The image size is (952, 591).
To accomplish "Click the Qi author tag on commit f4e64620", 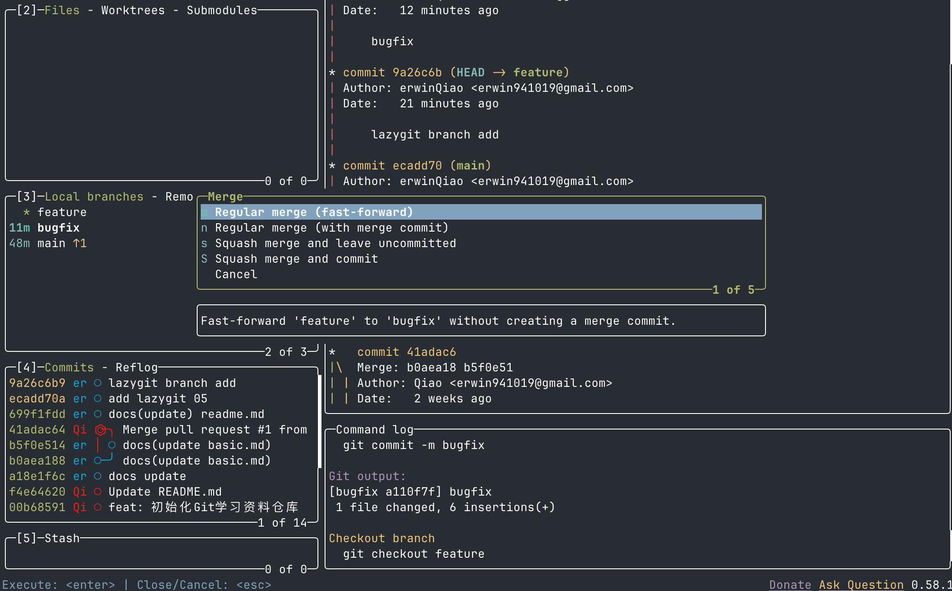I will click(x=80, y=492).
